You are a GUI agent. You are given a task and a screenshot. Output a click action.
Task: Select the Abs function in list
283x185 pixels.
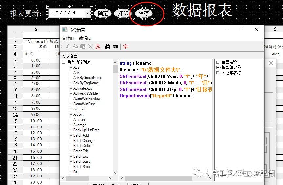point(76,67)
